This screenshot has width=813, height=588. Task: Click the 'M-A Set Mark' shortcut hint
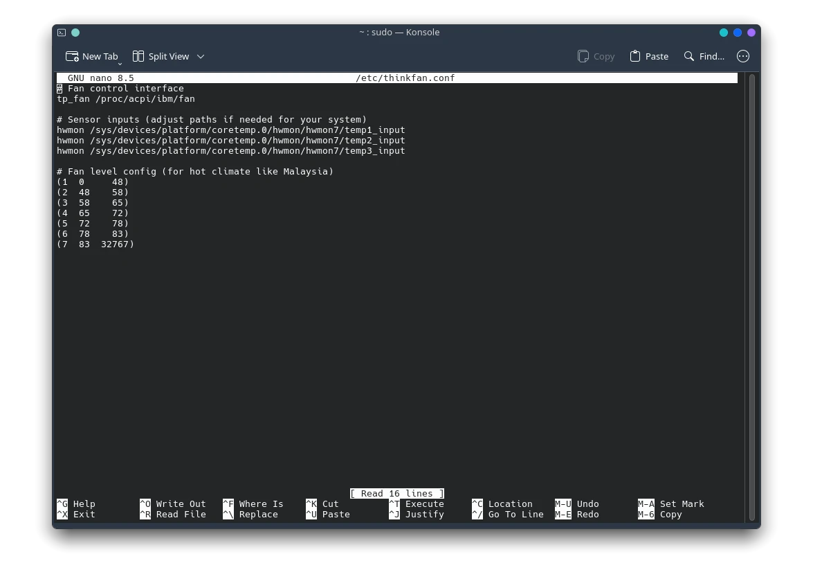point(671,504)
